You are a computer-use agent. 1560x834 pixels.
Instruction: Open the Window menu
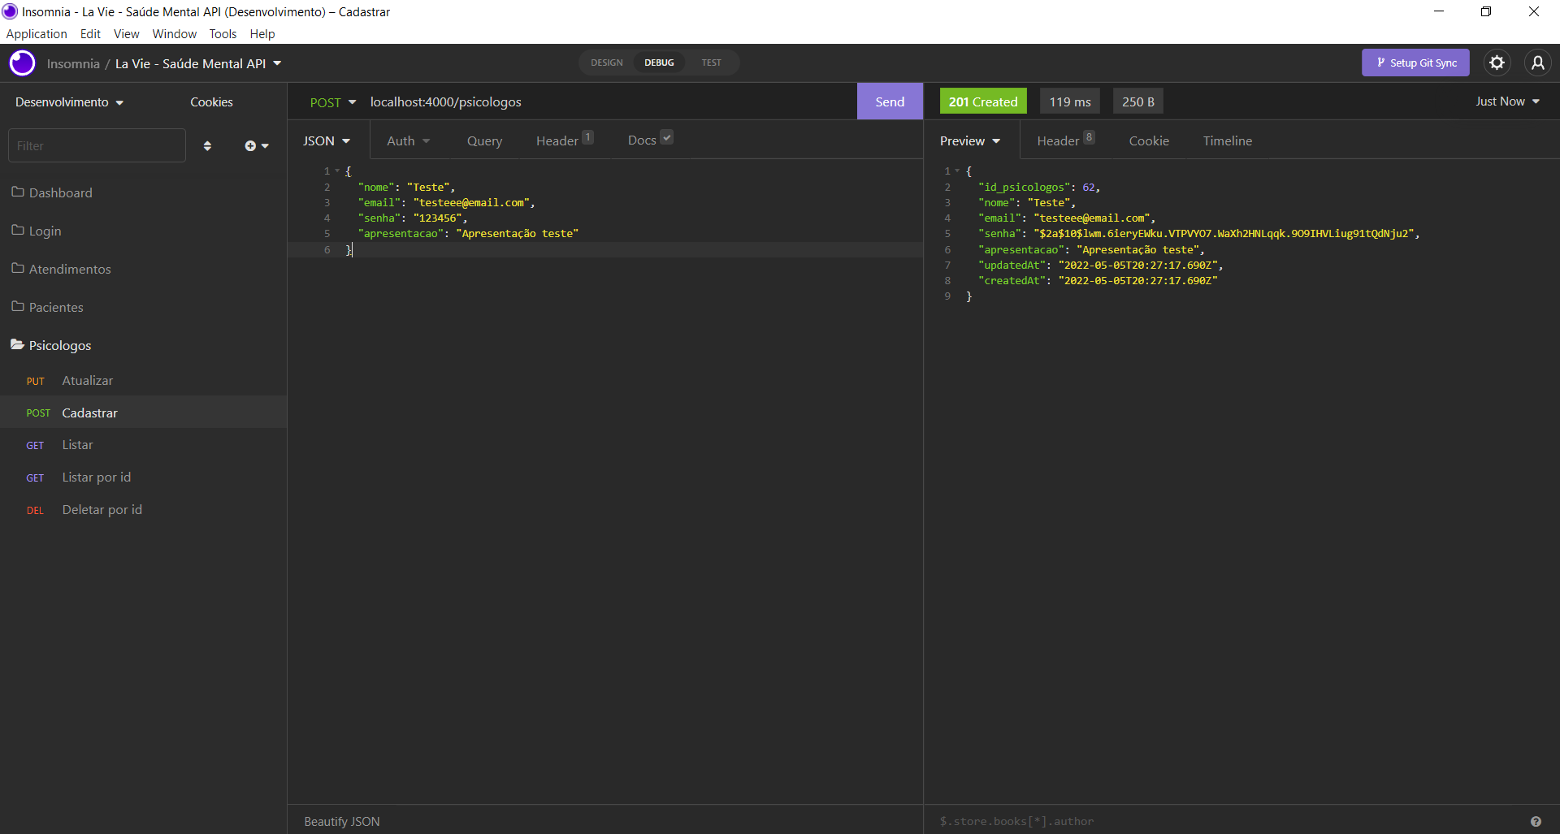[x=175, y=34]
